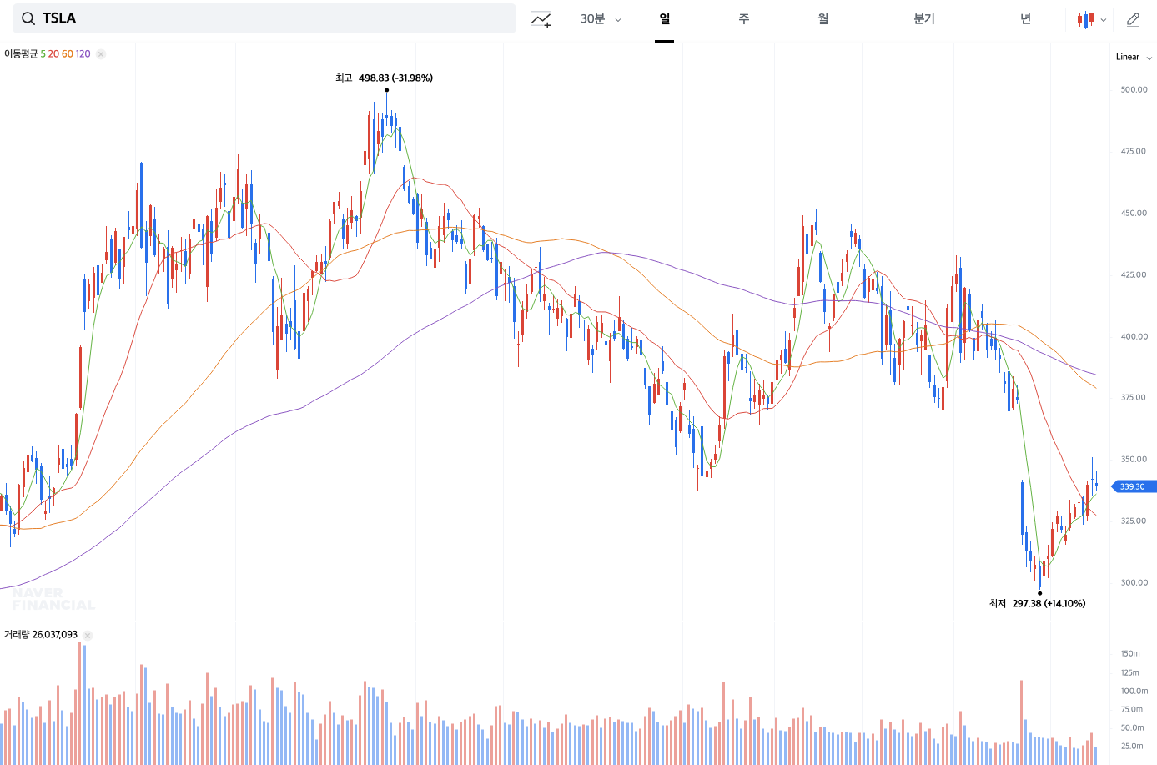1157x765 pixels.
Task: Open the add indicator chart icon
Action: pyautogui.click(x=541, y=19)
